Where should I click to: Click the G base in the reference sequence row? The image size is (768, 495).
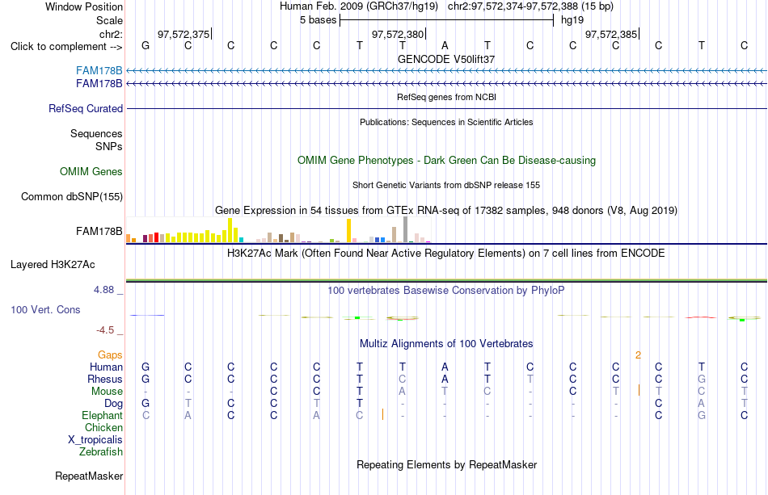(x=146, y=45)
